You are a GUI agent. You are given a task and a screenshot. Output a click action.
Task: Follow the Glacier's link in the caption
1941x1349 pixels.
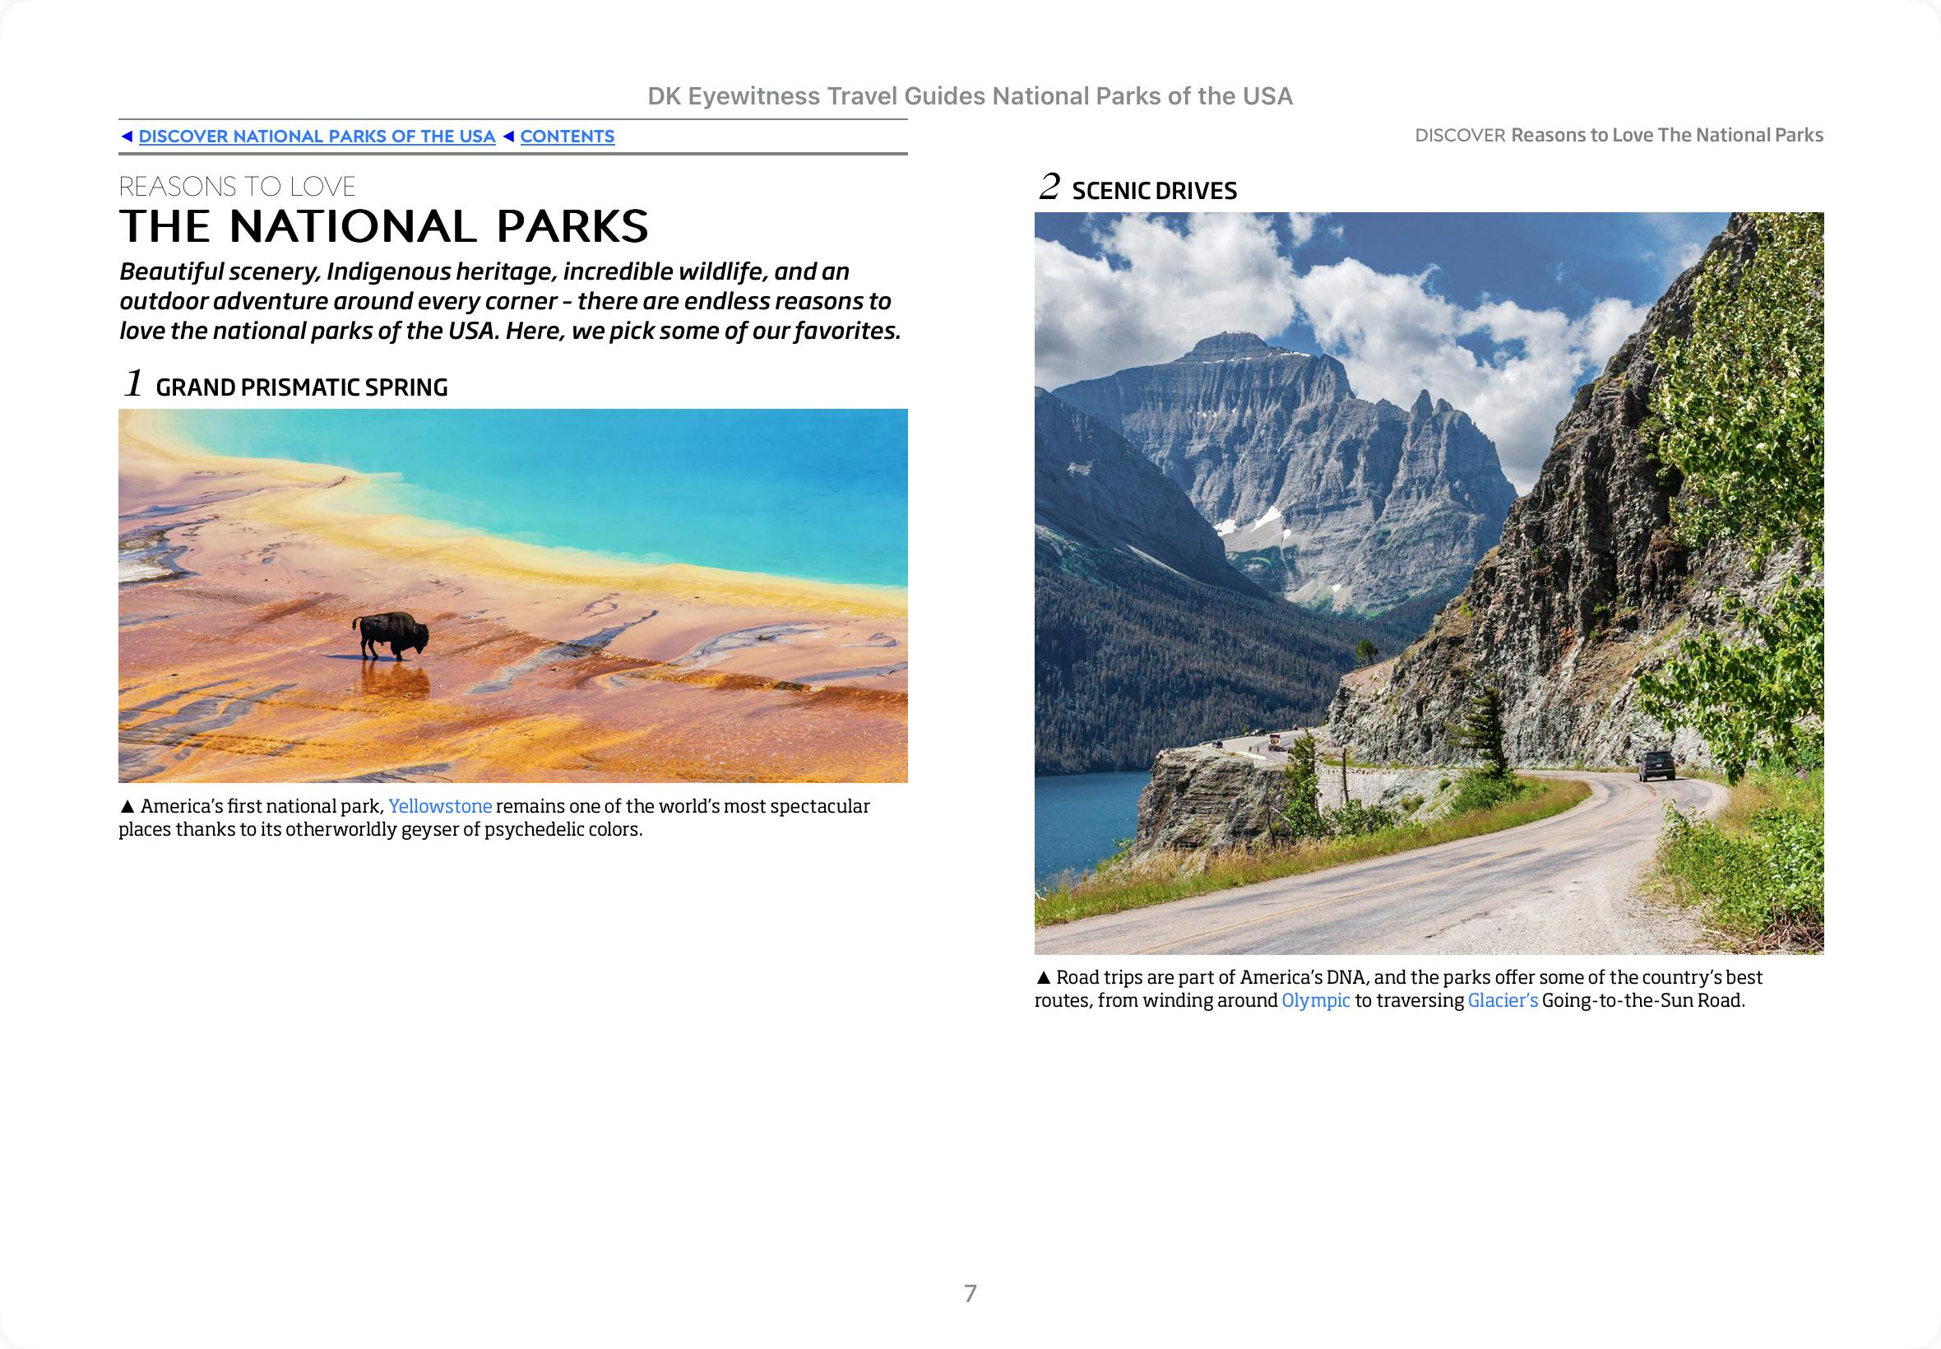tap(1503, 1001)
